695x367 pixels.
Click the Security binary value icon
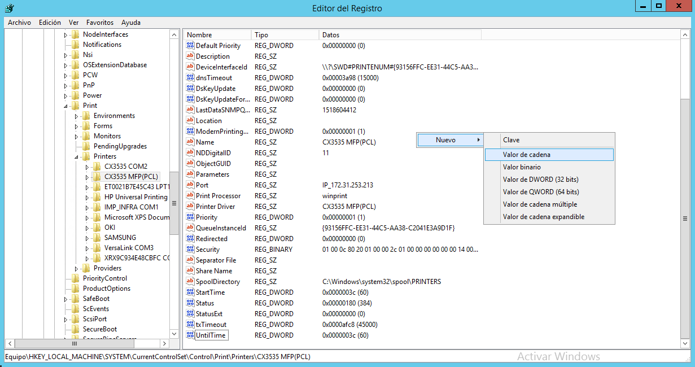[x=190, y=250]
